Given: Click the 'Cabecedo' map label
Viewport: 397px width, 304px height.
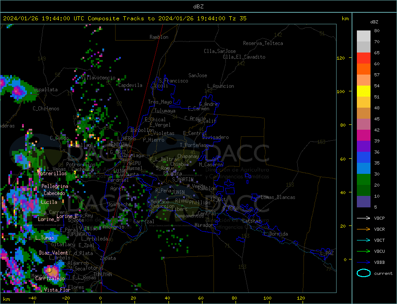Looking at the screenshot, I should tap(54, 193).
